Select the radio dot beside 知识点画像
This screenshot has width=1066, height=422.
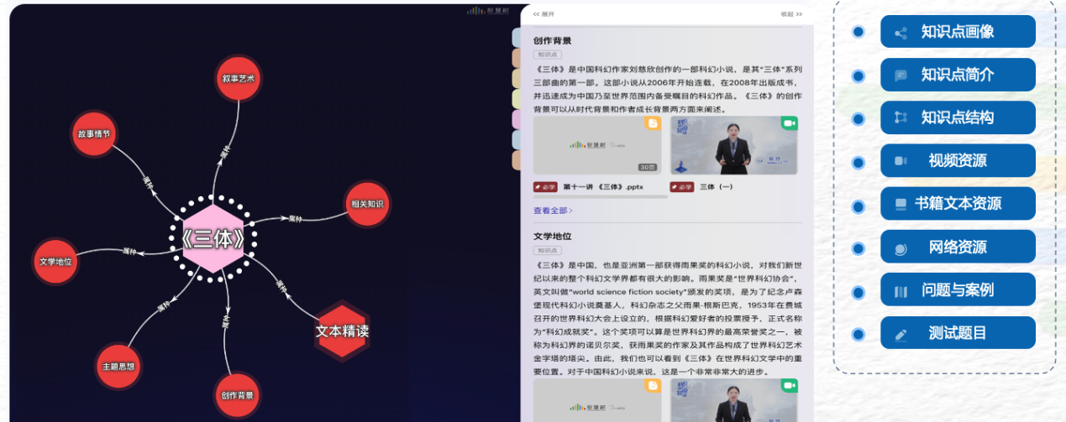pos(858,32)
